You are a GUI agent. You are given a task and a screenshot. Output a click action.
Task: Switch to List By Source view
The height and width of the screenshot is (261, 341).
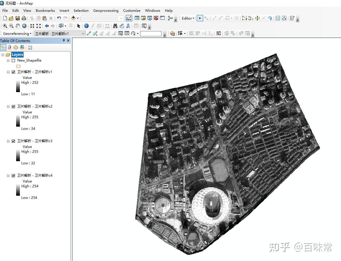(9, 47)
